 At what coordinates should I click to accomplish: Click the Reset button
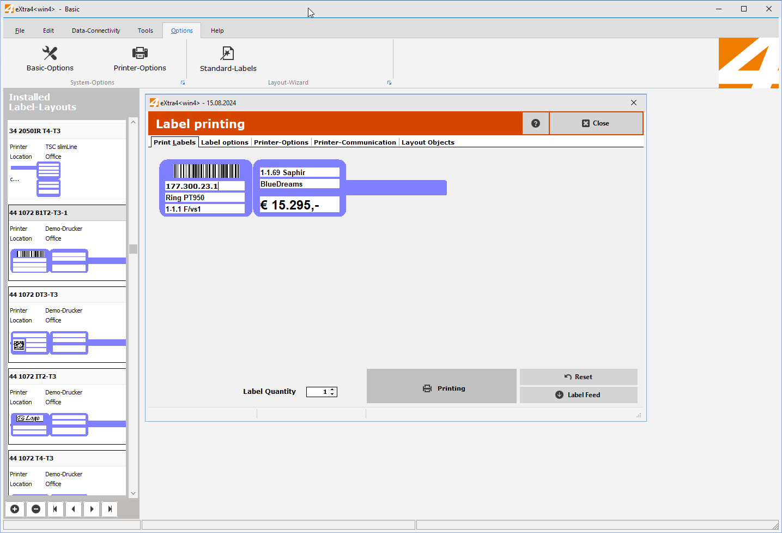(578, 377)
